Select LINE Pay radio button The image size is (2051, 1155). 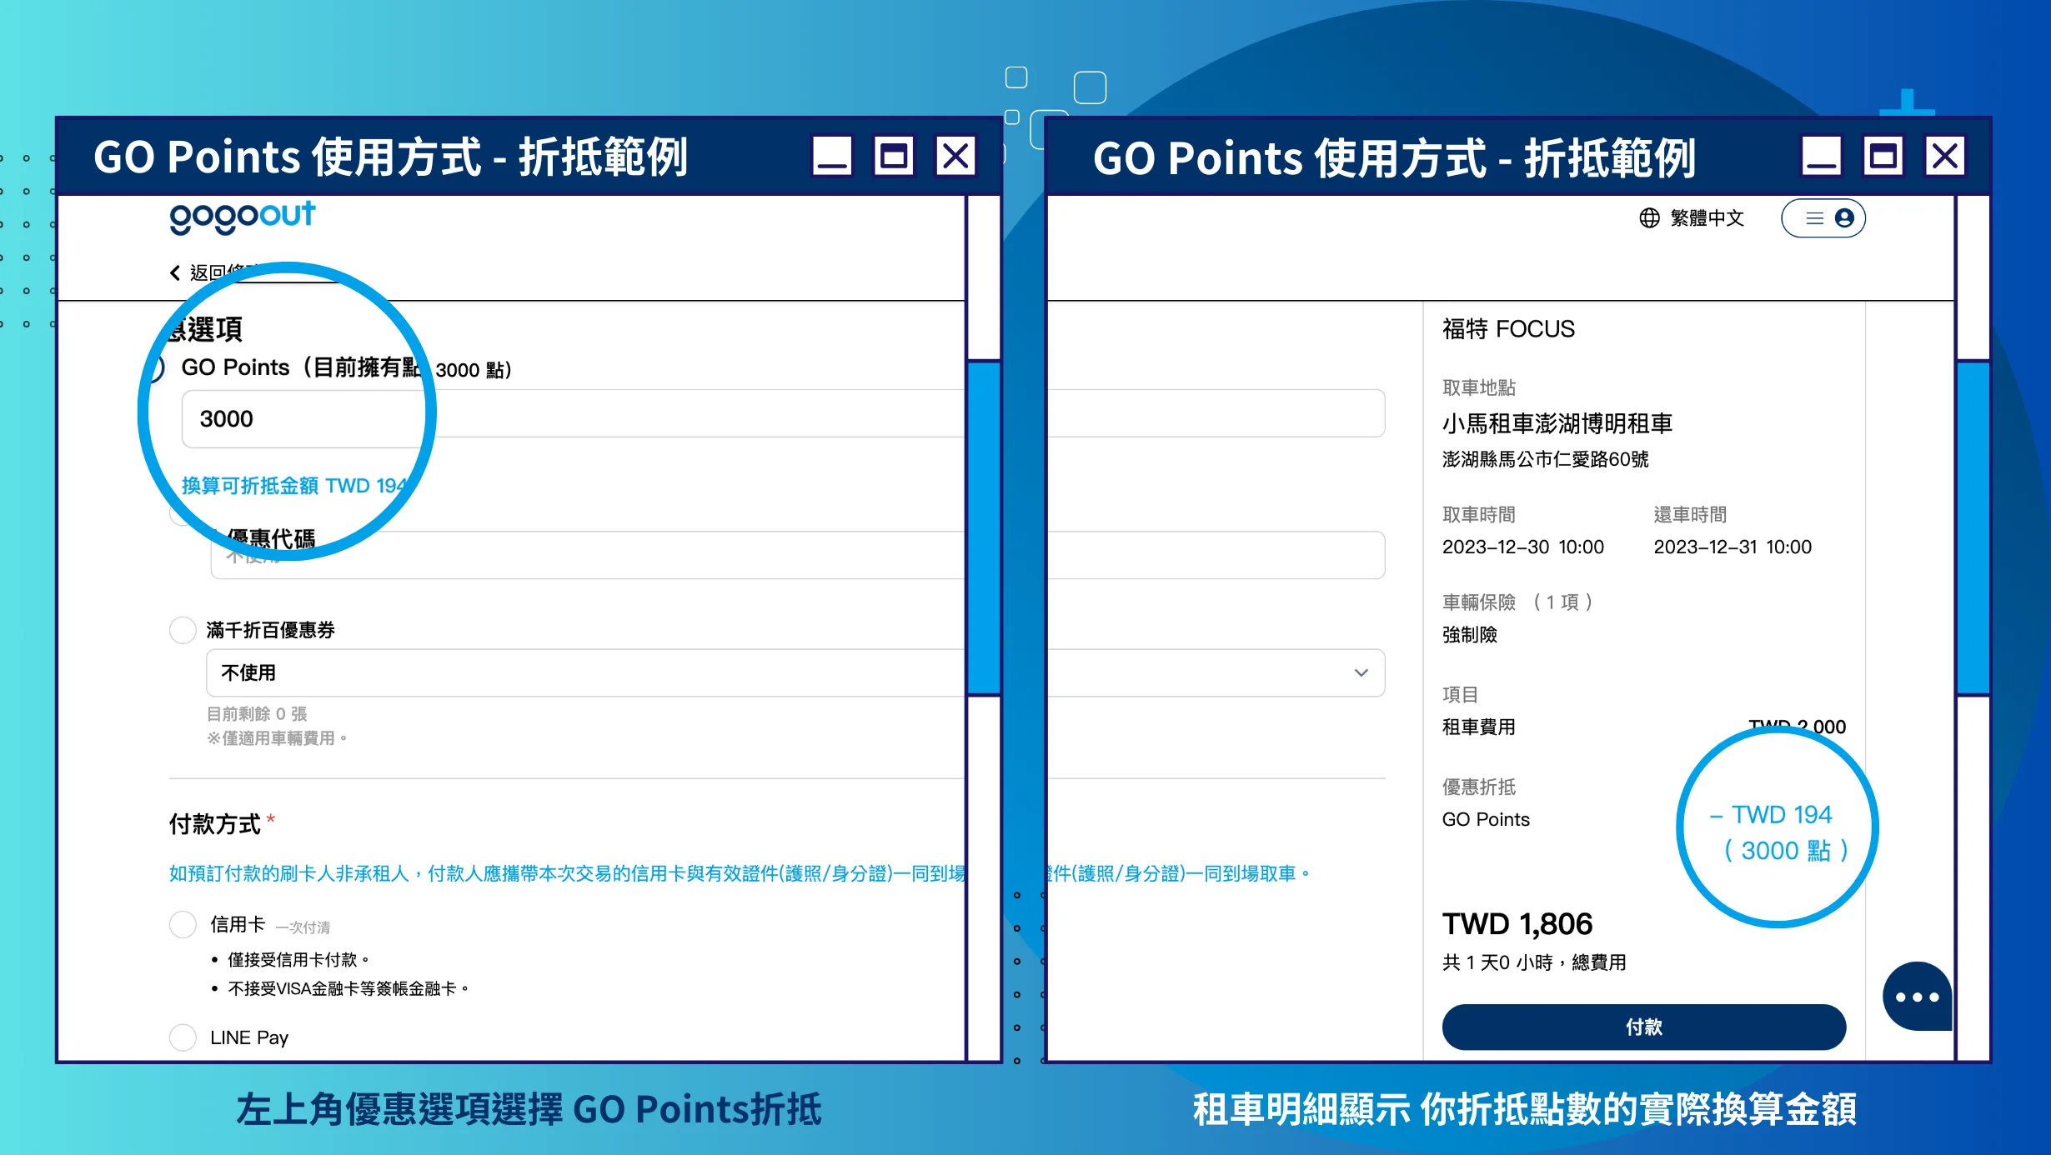tap(183, 1037)
